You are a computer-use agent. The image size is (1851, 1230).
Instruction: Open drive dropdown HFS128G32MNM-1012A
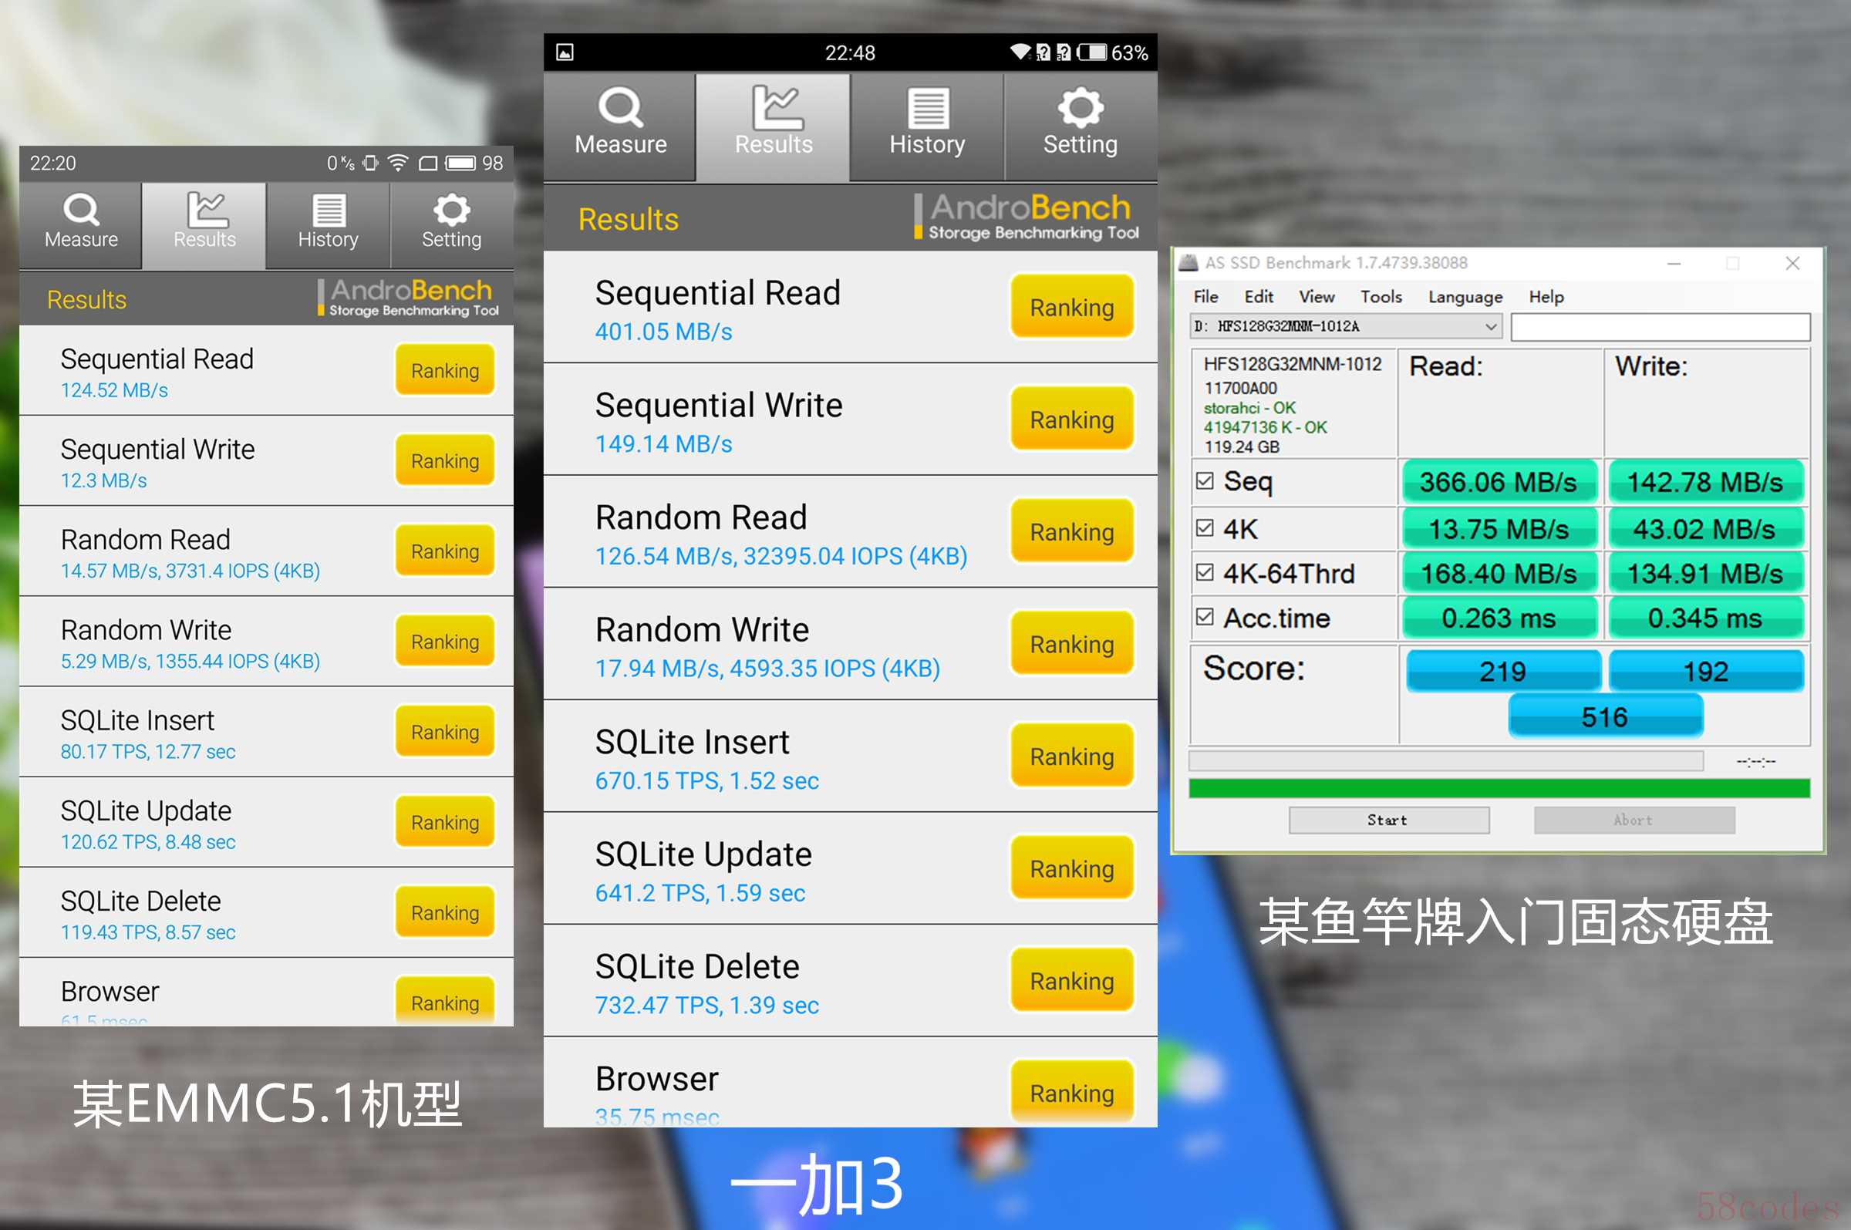click(1346, 326)
